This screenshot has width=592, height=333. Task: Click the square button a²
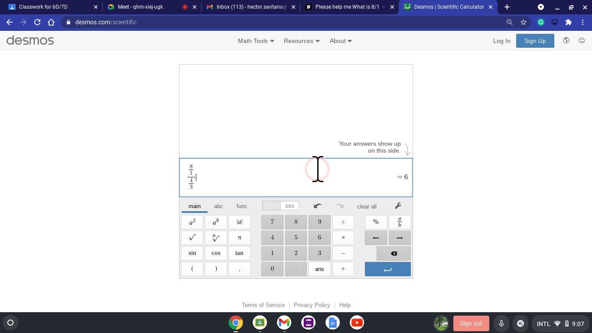[192, 222]
